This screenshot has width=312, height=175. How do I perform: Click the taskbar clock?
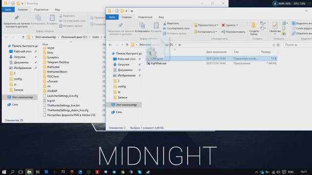point(304,172)
